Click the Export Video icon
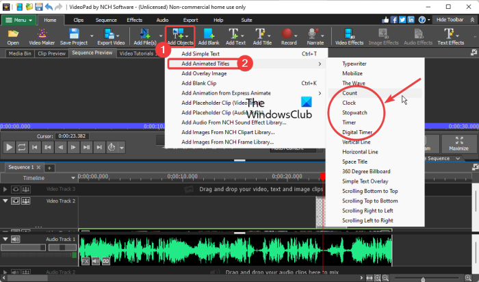479x282 pixels. [x=112, y=35]
